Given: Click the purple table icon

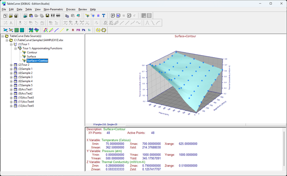Looking at the screenshot, I should coord(98,16).
